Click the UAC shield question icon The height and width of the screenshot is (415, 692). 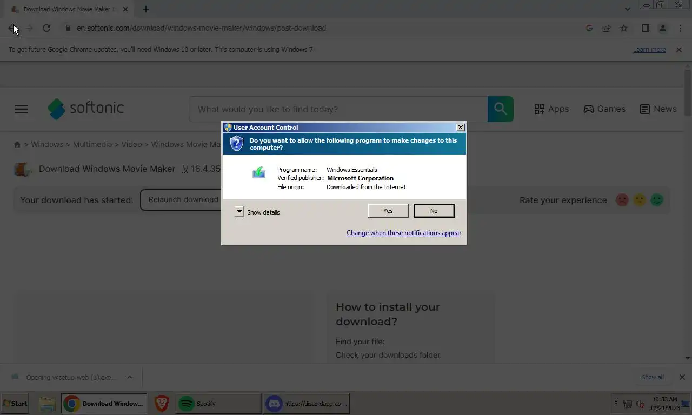point(237,144)
